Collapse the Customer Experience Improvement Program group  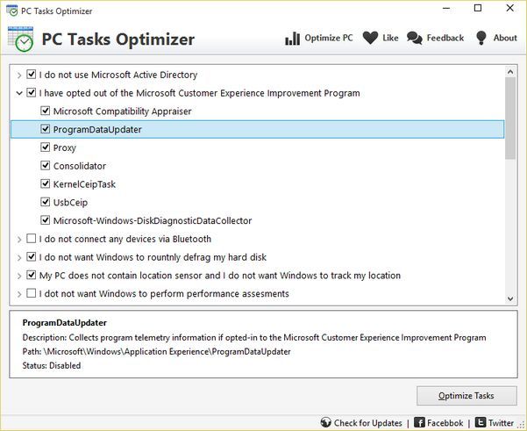pyautogui.click(x=19, y=93)
